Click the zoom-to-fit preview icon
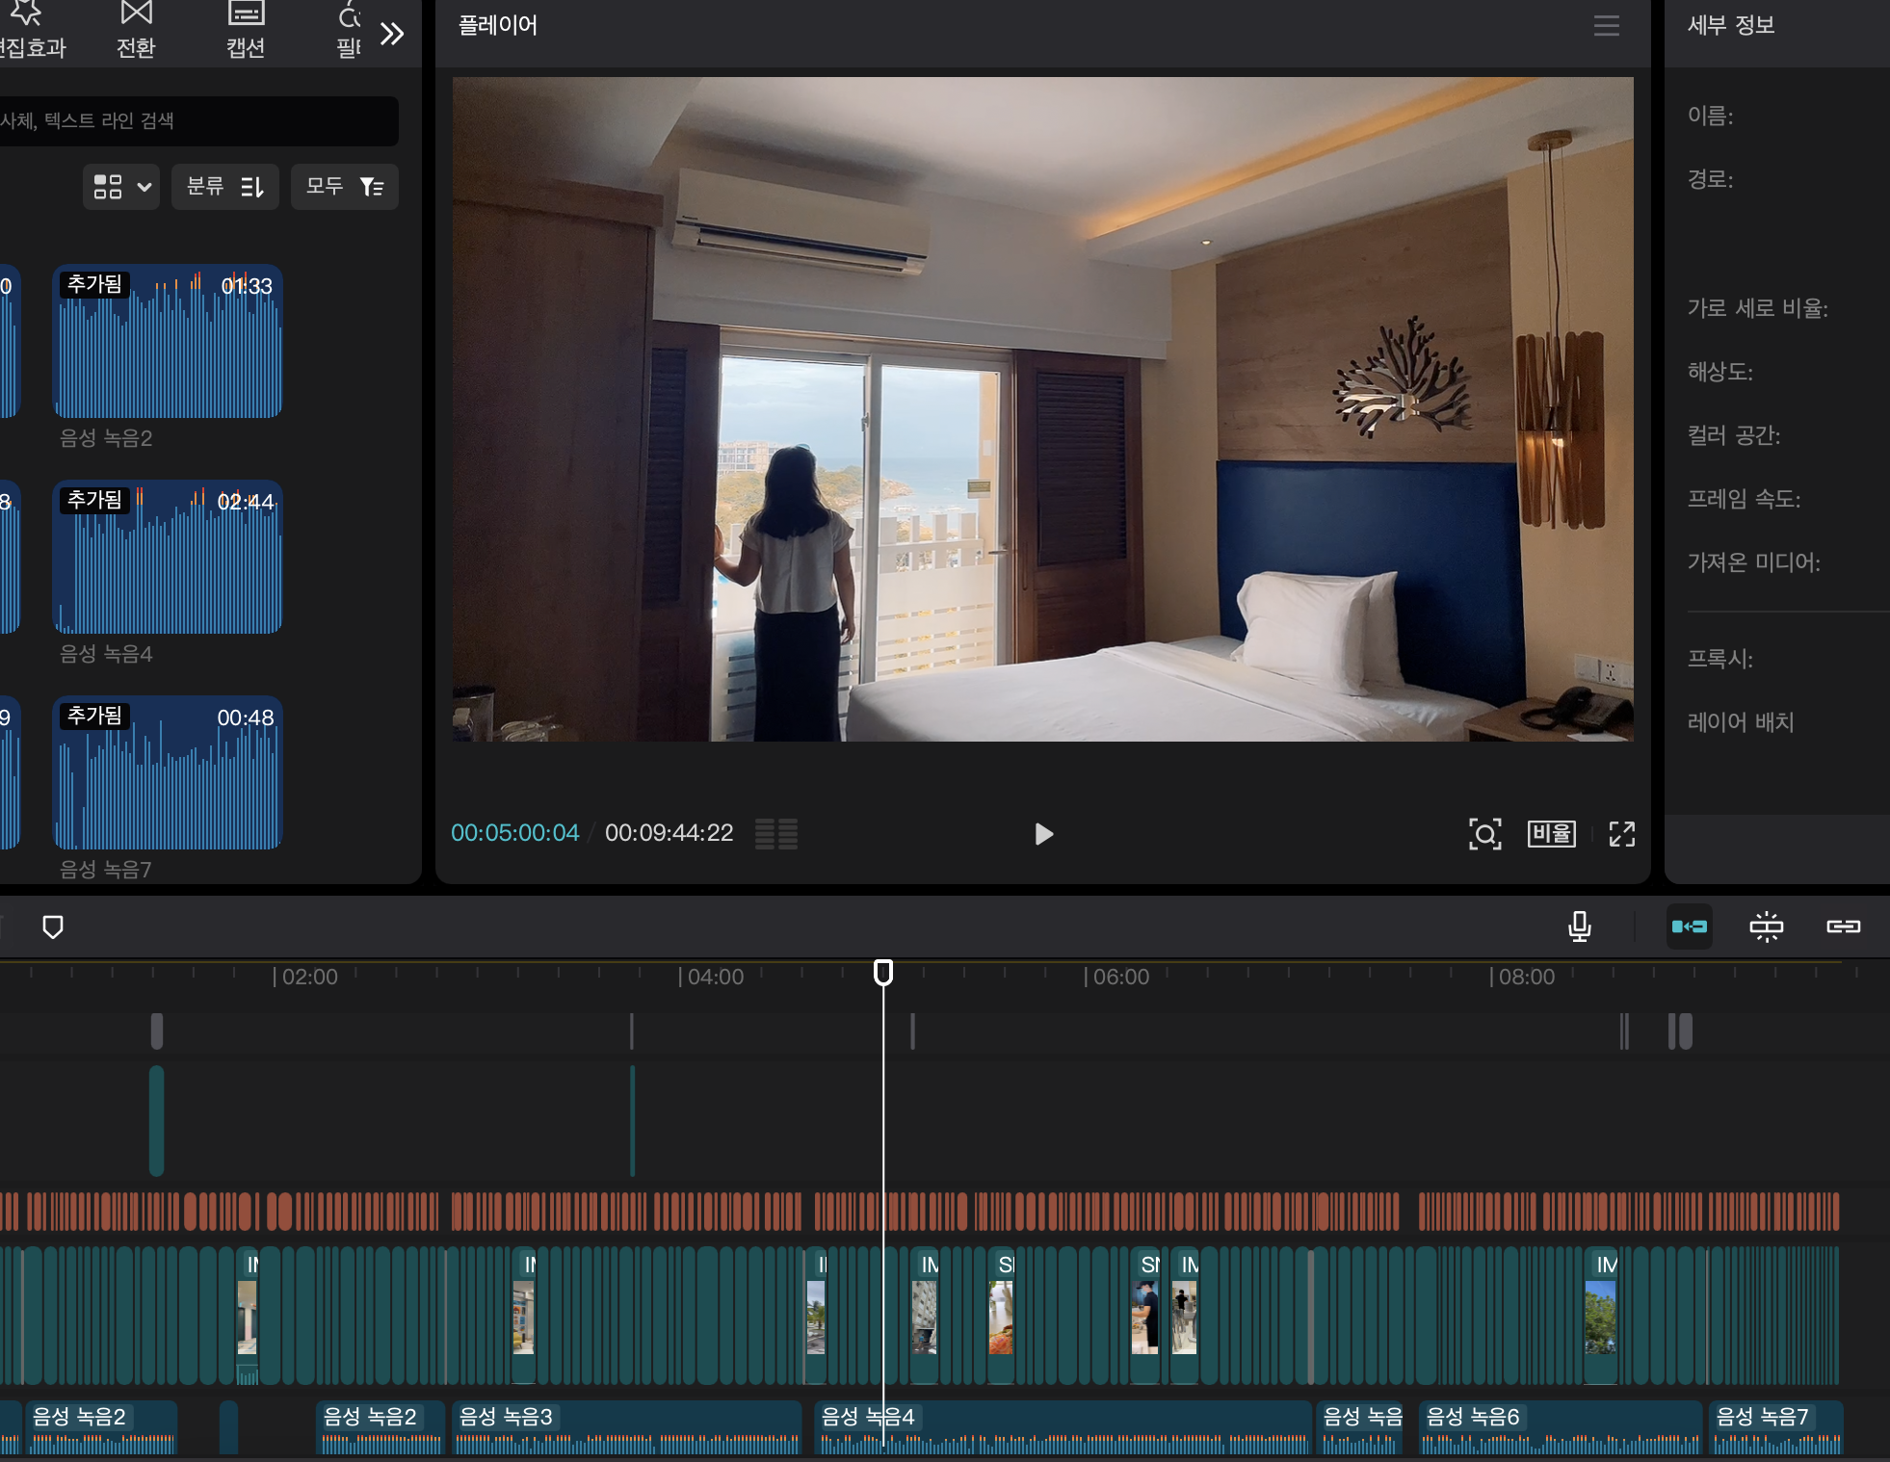The image size is (1890, 1462). pyautogui.click(x=1484, y=834)
